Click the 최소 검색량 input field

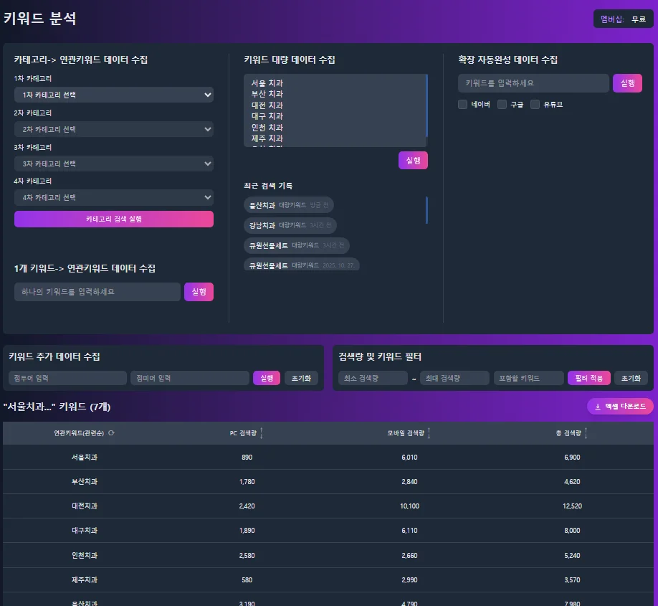point(373,377)
